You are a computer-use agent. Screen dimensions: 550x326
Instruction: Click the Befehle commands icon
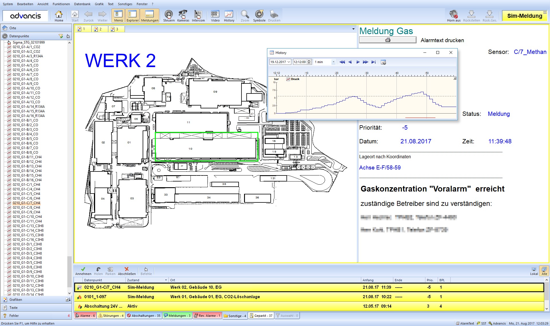point(146,271)
